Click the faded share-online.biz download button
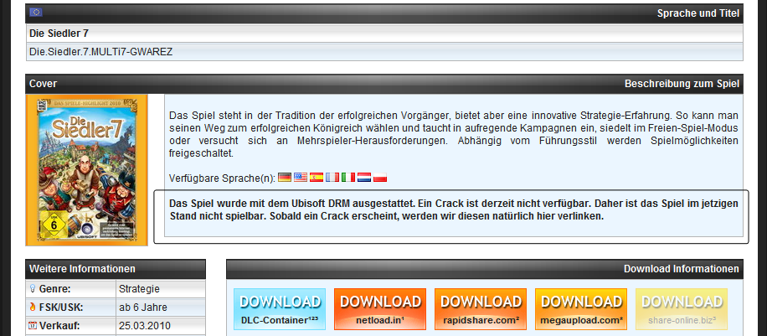 pos(682,309)
